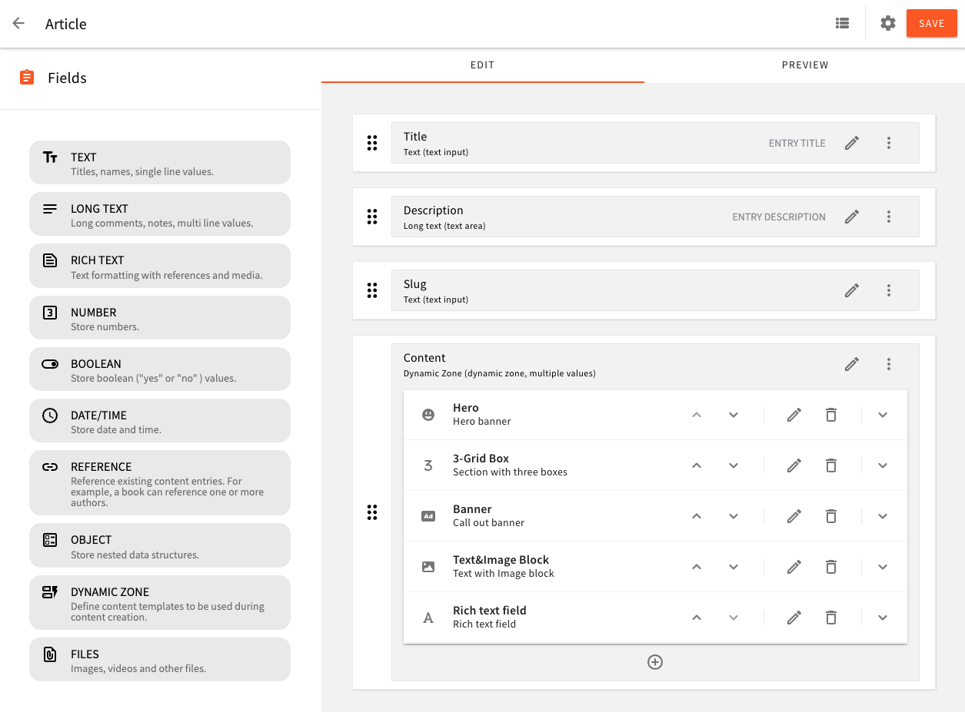This screenshot has height=712, width=965.
Task: Click the SAVE button
Action: click(931, 23)
